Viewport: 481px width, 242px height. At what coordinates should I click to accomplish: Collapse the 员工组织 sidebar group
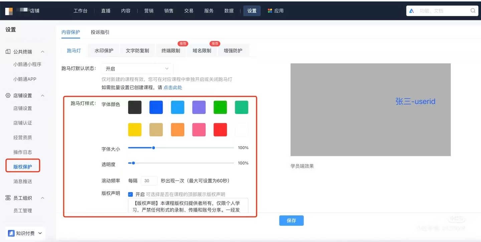(42, 198)
